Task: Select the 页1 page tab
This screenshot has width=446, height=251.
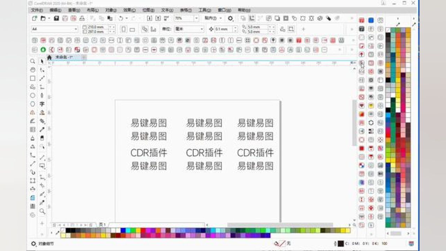Action: click(102, 225)
